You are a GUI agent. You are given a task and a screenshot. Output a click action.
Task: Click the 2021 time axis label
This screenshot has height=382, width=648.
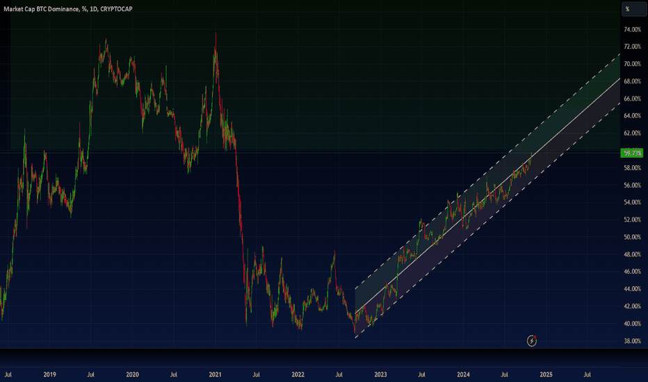click(x=215, y=374)
